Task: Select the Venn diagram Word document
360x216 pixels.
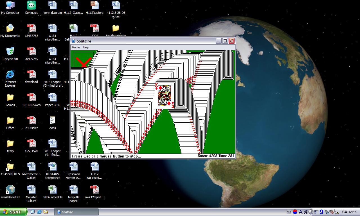Action: coord(53,8)
